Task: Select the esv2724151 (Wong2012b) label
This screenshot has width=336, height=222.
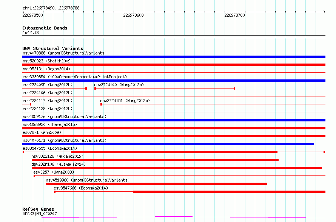Action: tap(125, 101)
